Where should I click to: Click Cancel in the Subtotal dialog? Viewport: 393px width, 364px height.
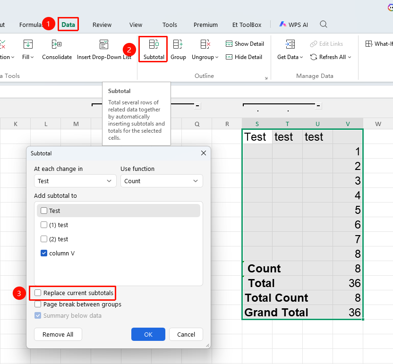click(186, 334)
